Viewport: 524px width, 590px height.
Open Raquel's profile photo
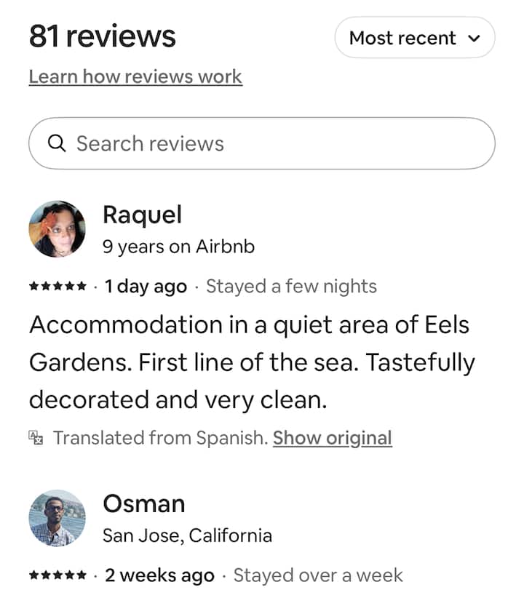pos(57,229)
